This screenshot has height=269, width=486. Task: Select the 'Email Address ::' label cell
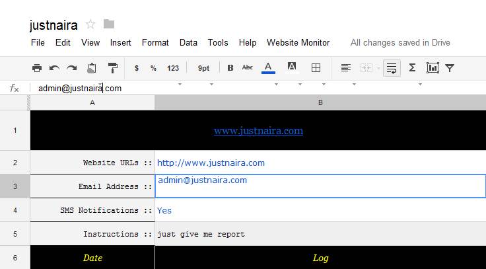point(92,186)
